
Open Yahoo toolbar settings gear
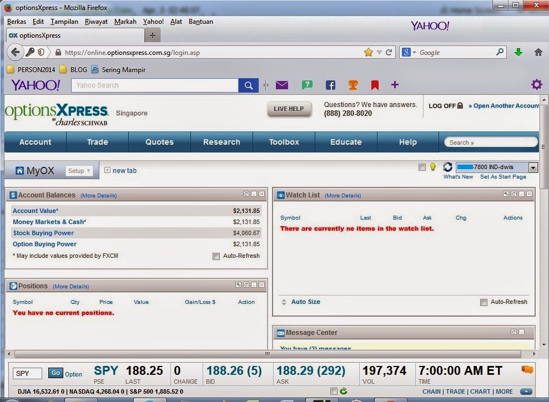[x=536, y=84]
